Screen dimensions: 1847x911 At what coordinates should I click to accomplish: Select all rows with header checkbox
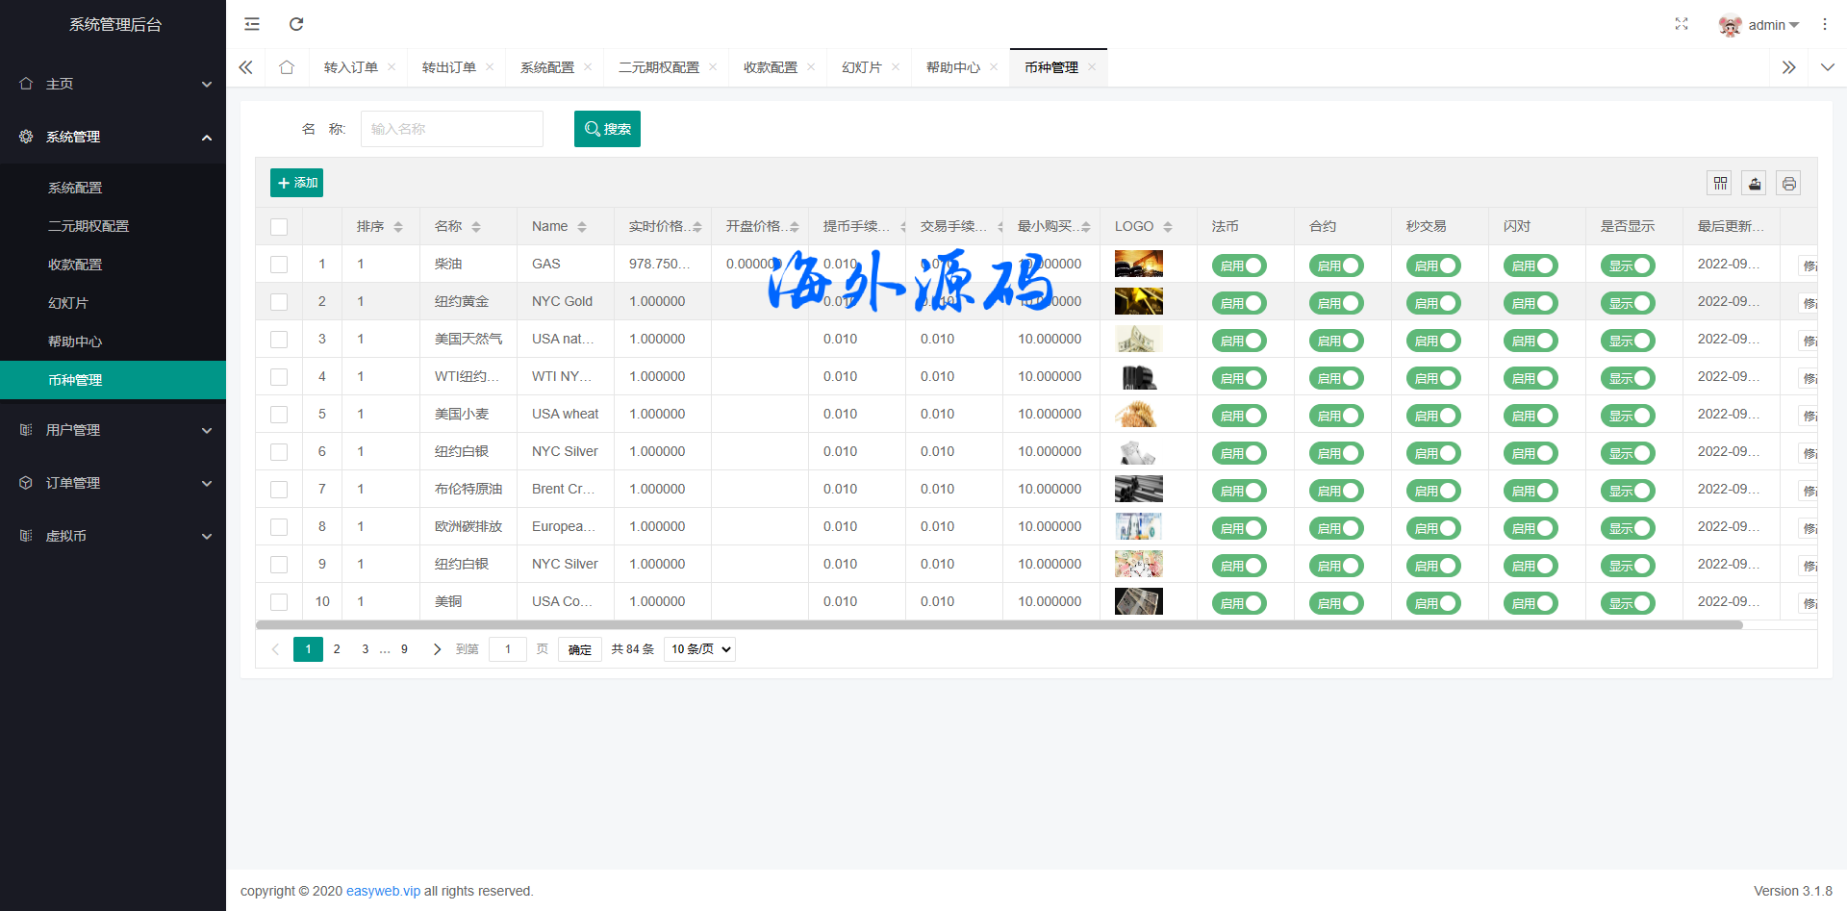tap(279, 227)
